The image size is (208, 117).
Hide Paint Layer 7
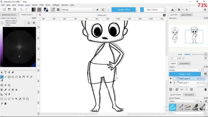point(171,83)
